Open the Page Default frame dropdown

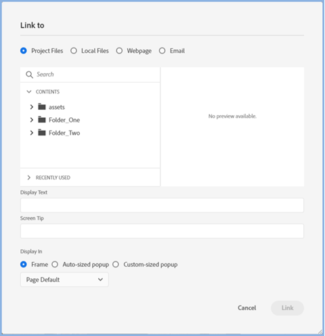[64, 280]
